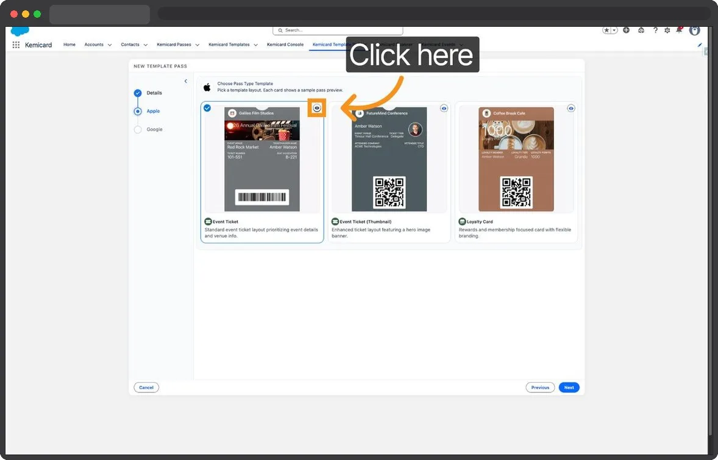
Task: Click the NEW TEMPLATE PASS heading
Action: point(160,66)
